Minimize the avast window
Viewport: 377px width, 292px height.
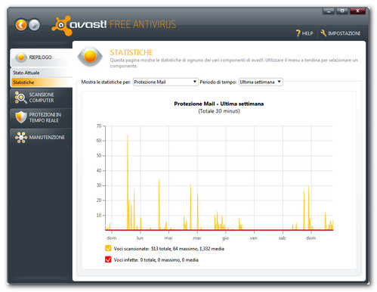(329, 11)
